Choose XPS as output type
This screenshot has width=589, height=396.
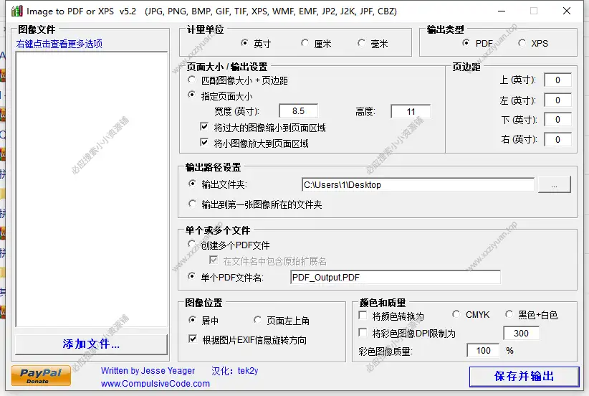click(522, 44)
